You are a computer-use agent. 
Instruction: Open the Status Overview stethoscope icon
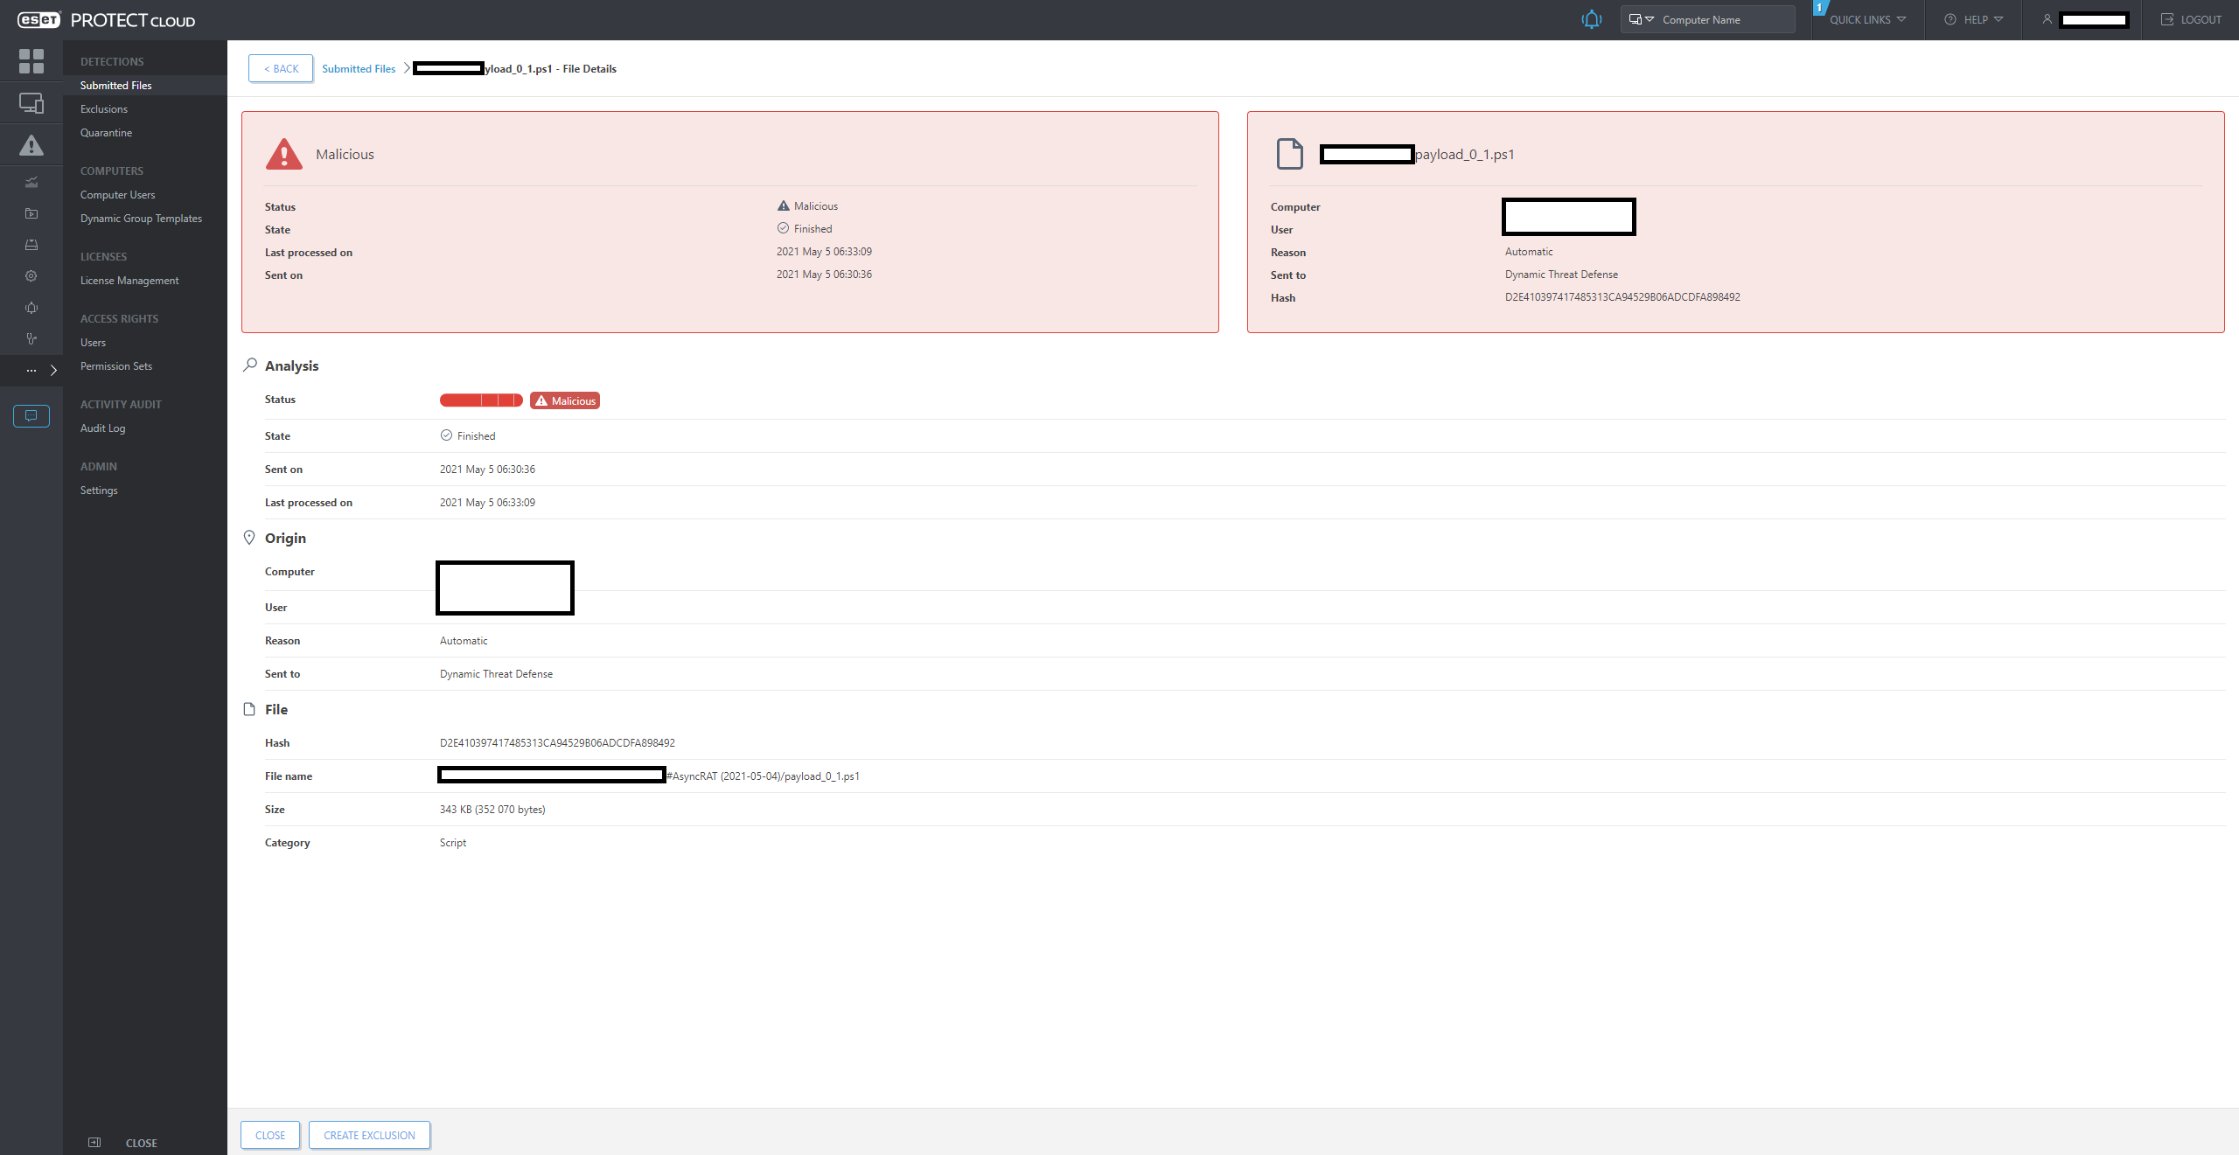31,339
